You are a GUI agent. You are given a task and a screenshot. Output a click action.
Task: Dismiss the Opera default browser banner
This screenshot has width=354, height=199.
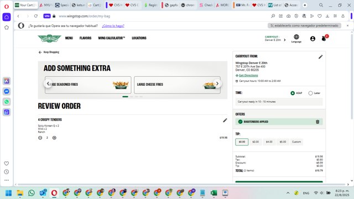click(348, 26)
